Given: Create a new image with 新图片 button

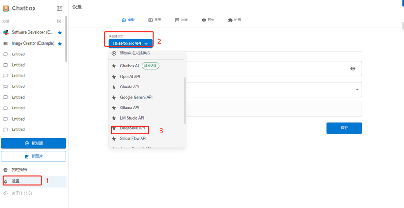Looking at the screenshot, I should 34,156.
